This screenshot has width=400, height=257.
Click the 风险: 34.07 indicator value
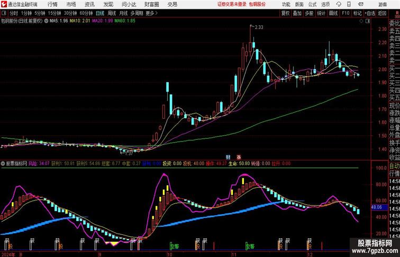tap(39, 164)
